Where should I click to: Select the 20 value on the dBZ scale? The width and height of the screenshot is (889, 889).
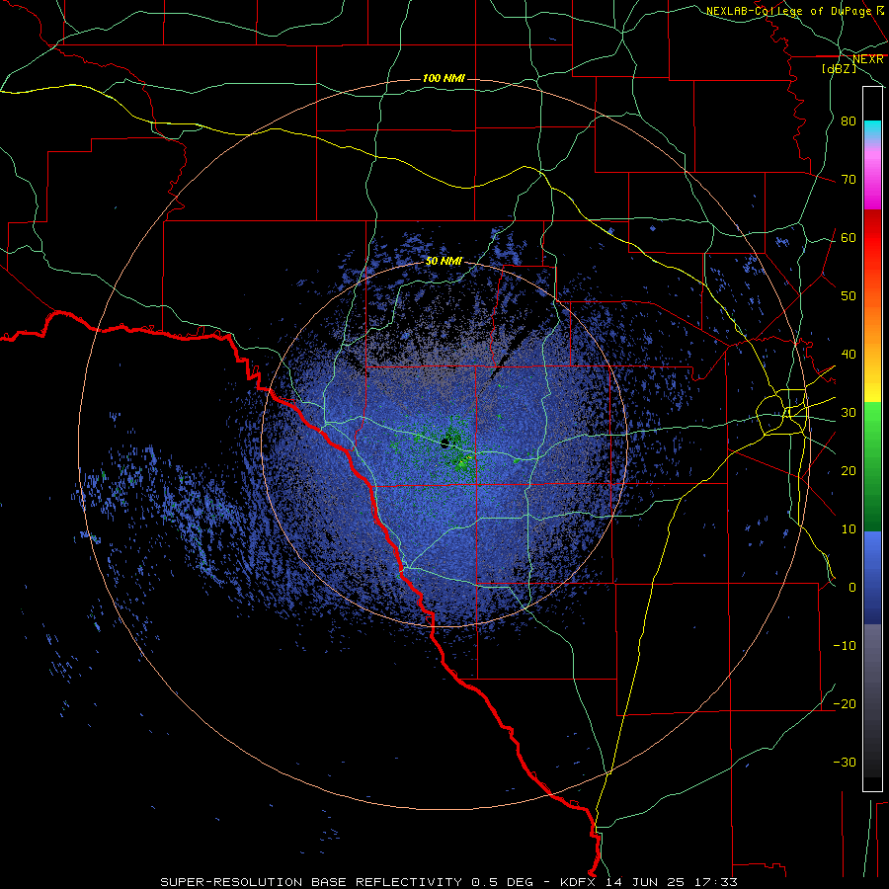point(849,470)
